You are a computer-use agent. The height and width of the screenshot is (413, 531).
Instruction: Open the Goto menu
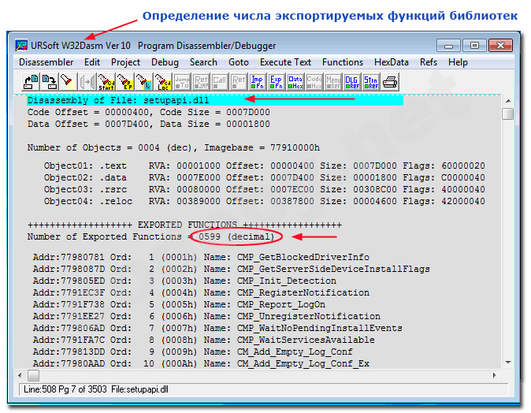click(239, 62)
